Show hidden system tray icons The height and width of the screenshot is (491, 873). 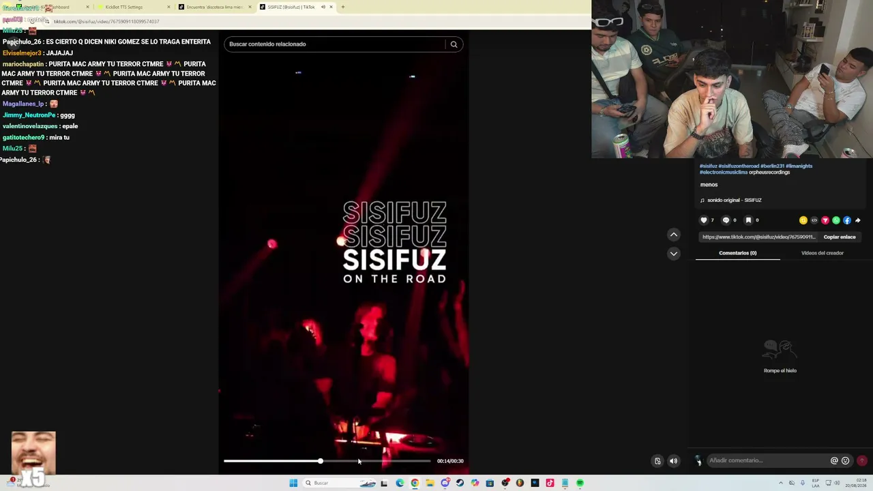pos(781,483)
